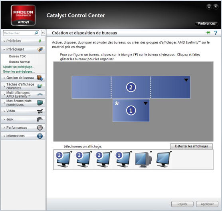This screenshot has height=211, width=222.
Task: Click the Multi-affichages AMD Eyefinity icon
Action: [40, 95]
